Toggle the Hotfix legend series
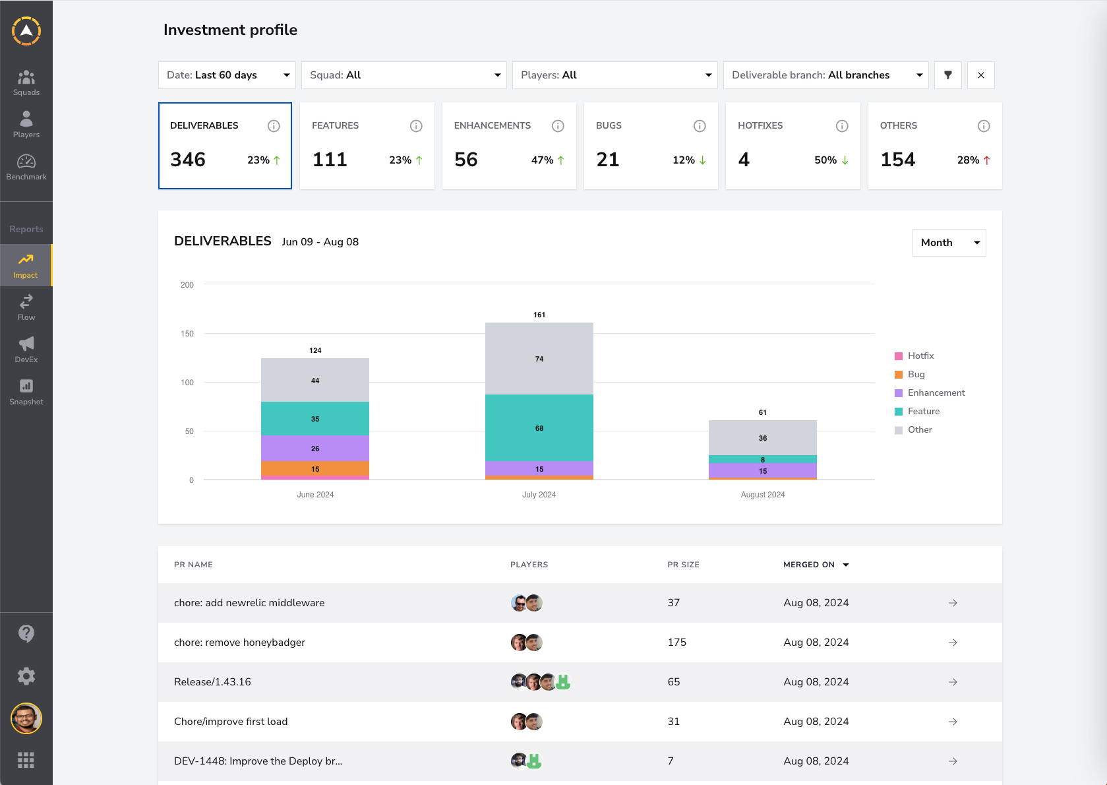1107x785 pixels. pyautogui.click(x=914, y=356)
